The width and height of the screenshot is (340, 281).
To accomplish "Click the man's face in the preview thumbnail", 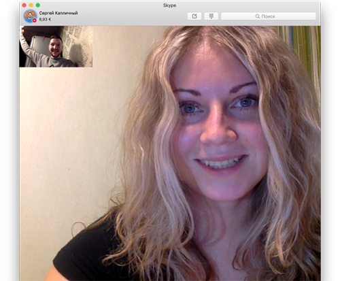I will point(55,47).
